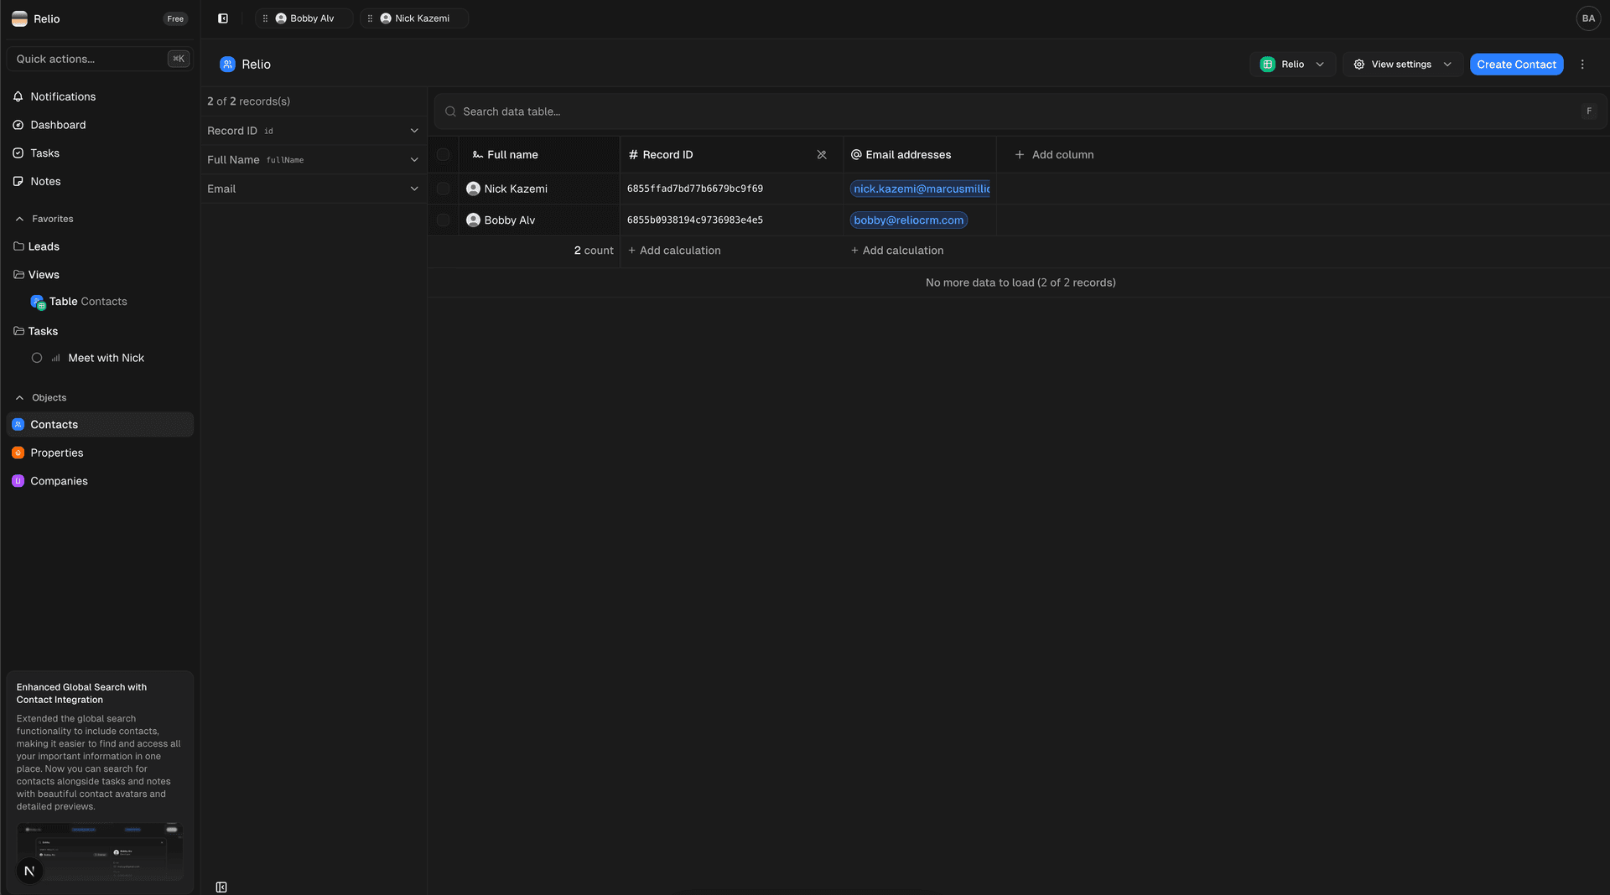Expand the Email field settings

click(x=414, y=189)
